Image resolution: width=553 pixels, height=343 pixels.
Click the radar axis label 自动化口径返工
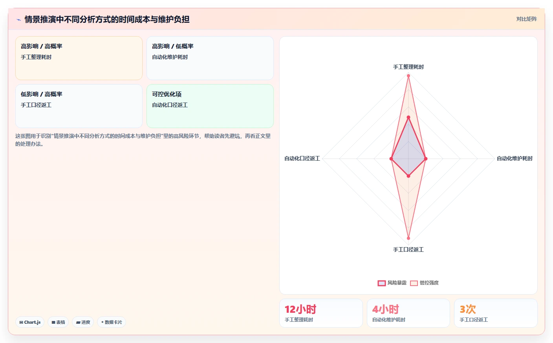point(302,158)
